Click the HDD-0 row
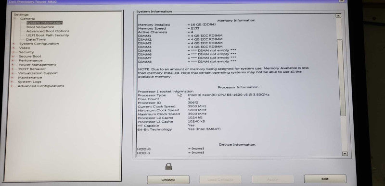385x186 pixels. (x=170, y=149)
